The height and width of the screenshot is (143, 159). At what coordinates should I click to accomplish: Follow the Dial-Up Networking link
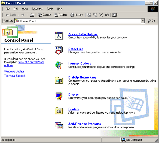(82, 77)
